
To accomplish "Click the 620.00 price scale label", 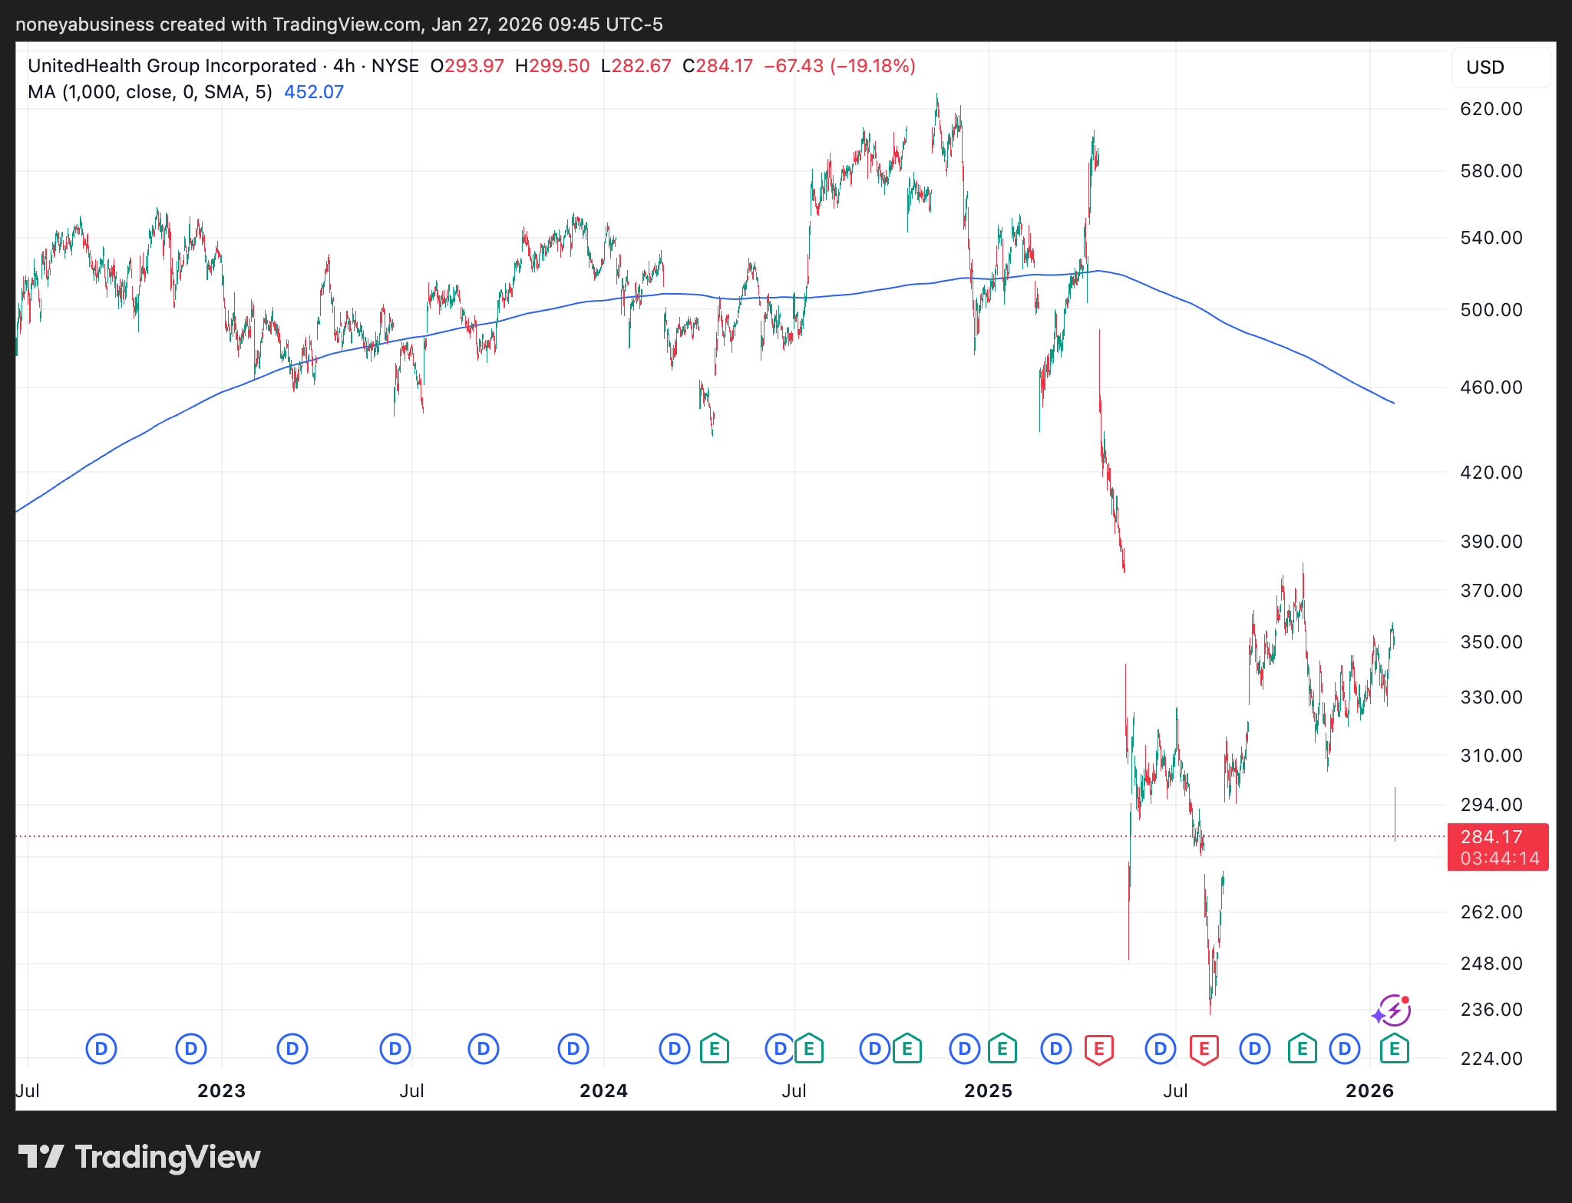I will point(1491,109).
